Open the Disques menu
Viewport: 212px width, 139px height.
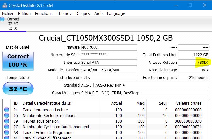[83, 13]
